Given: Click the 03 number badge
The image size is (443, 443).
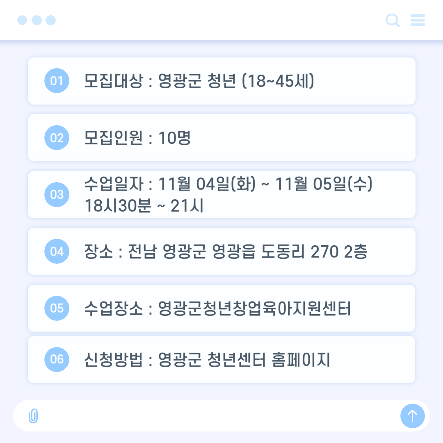Looking at the screenshot, I should (57, 195).
